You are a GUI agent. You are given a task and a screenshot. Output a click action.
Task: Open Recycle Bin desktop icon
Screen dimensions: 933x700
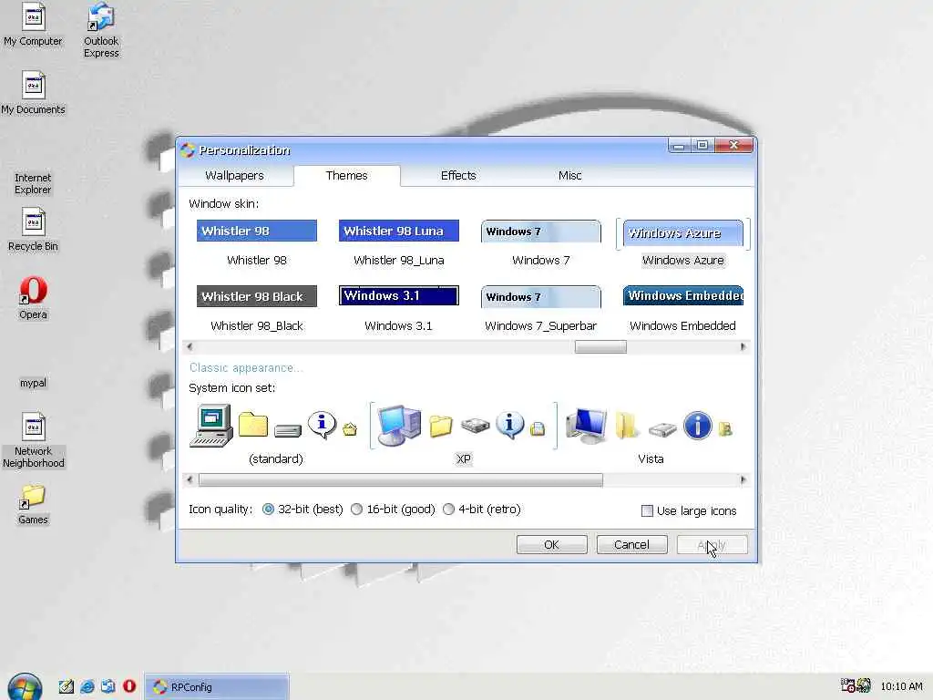point(33,229)
